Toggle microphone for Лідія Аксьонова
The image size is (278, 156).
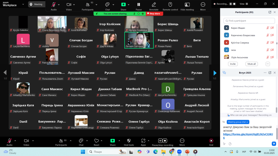pos(267,57)
